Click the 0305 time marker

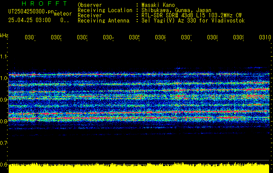134,38
